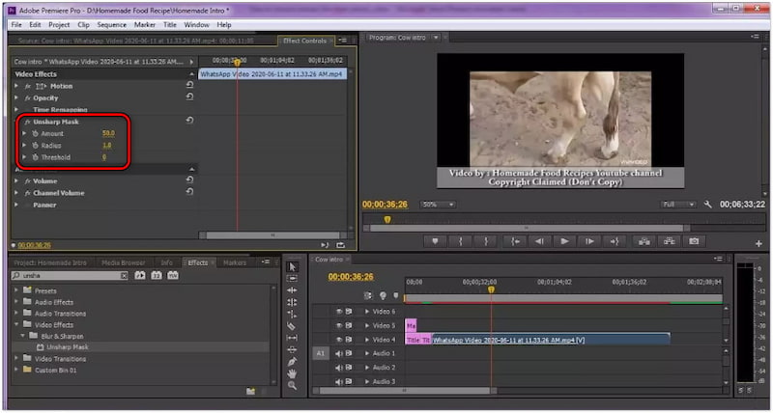
Task: Select the Pen tool in the tools panel
Action: 292,361
